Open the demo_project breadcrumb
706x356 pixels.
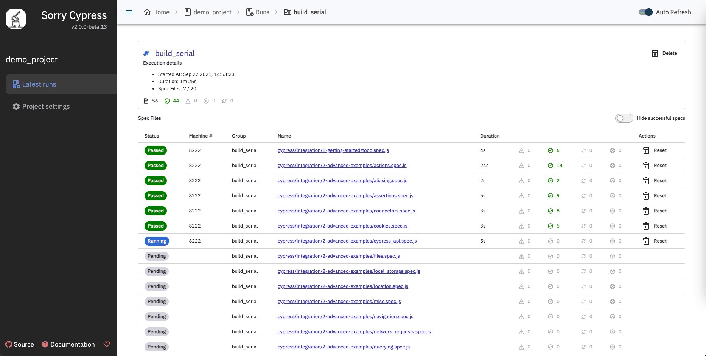208,12
